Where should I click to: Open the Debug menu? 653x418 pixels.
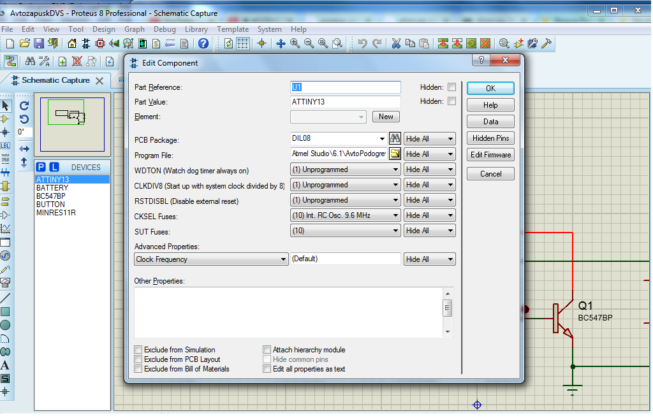coord(165,29)
